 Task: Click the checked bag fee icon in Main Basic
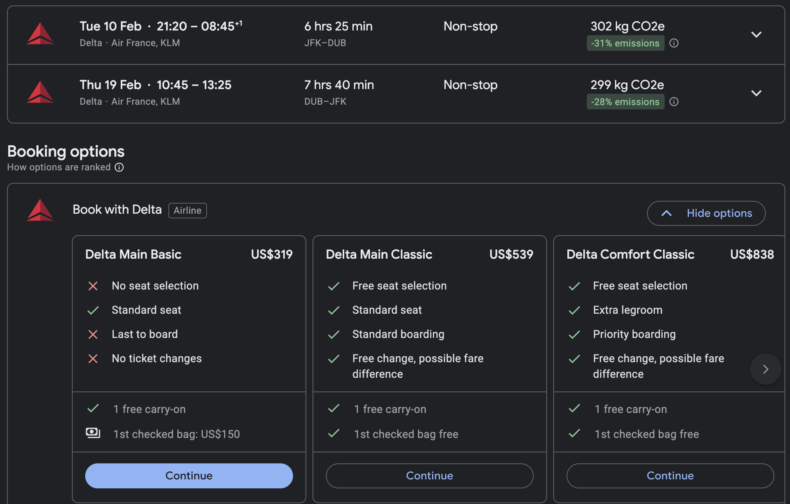point(93,433)
